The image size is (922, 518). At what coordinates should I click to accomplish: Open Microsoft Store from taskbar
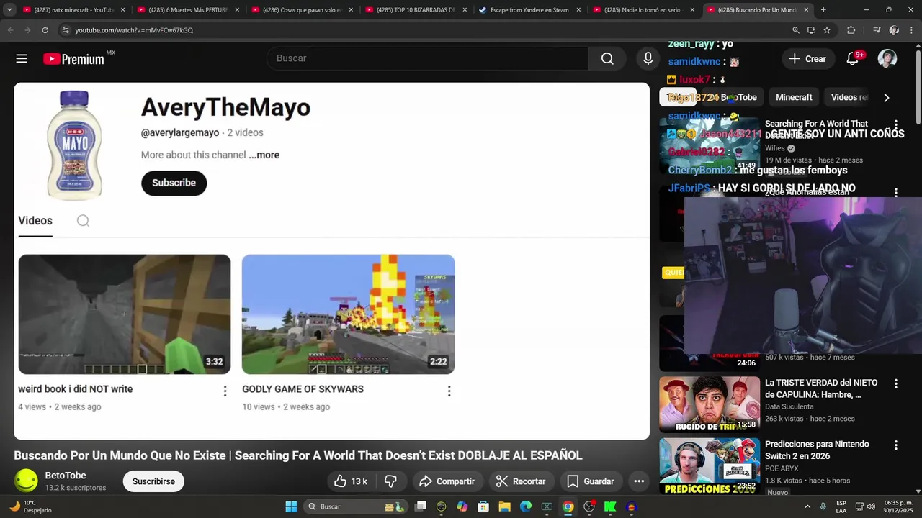tap(483, 506)
